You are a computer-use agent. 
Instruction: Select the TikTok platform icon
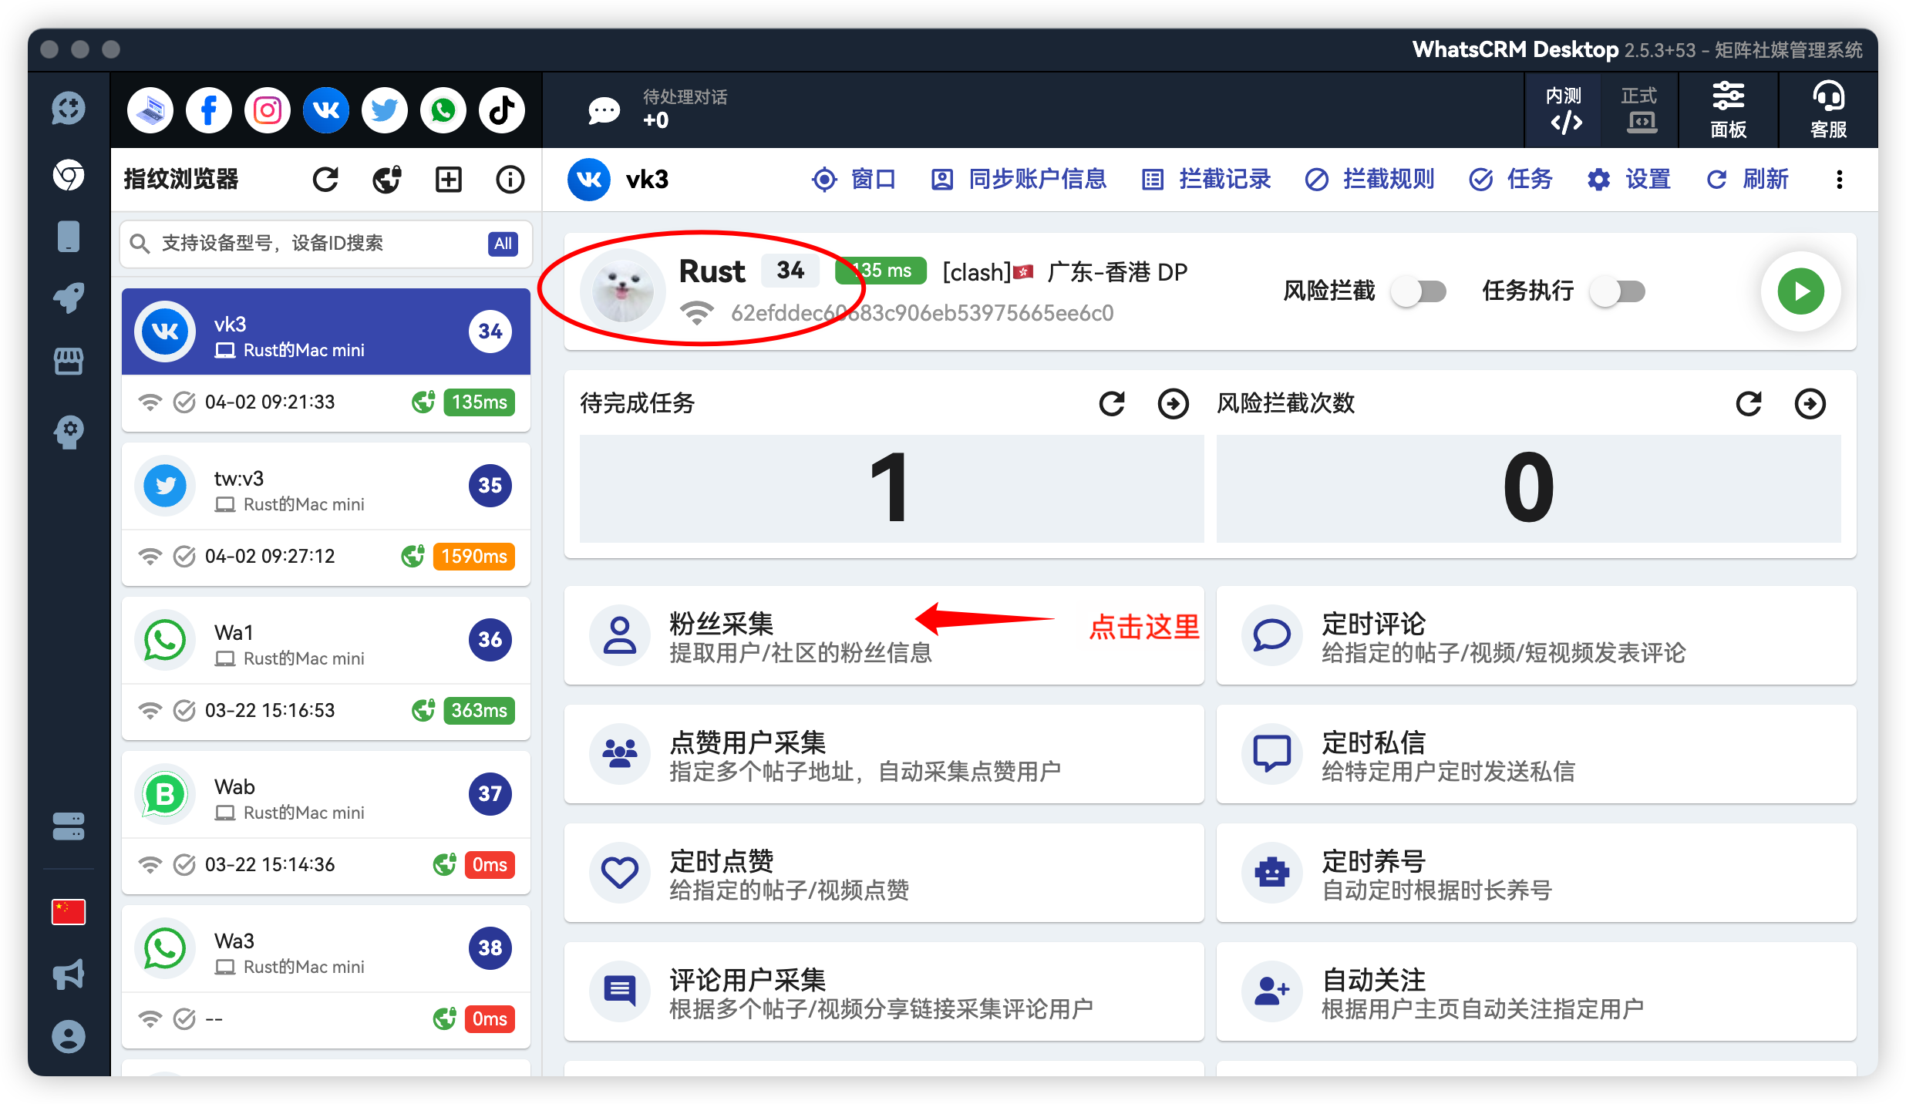coord(501,109)
